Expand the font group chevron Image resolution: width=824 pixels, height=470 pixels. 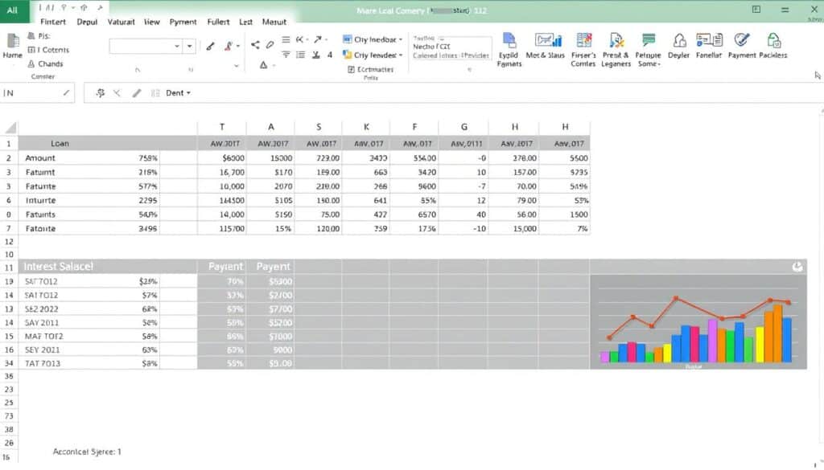[236, 66]
